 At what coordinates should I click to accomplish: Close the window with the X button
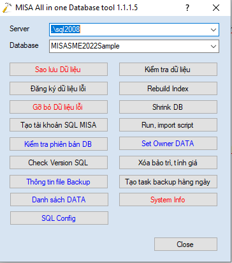pyautogui.click(x=216, y=8)
